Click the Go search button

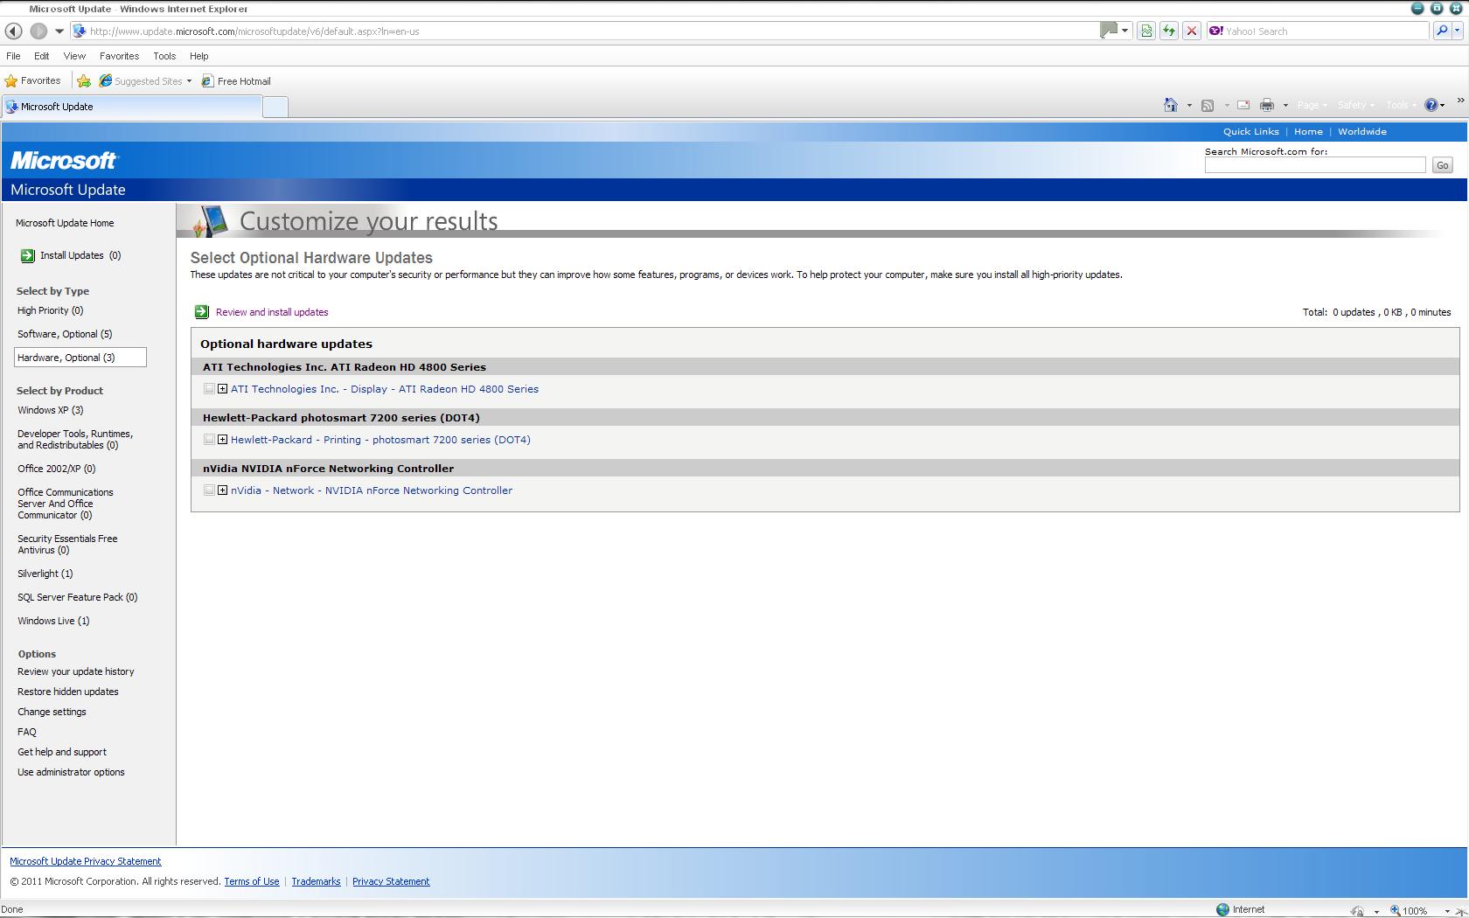(x=1442, y=165)
